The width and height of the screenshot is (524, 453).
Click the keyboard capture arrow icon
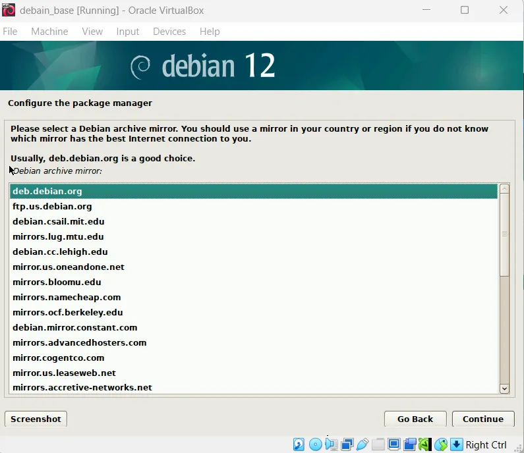coord(457,444)
